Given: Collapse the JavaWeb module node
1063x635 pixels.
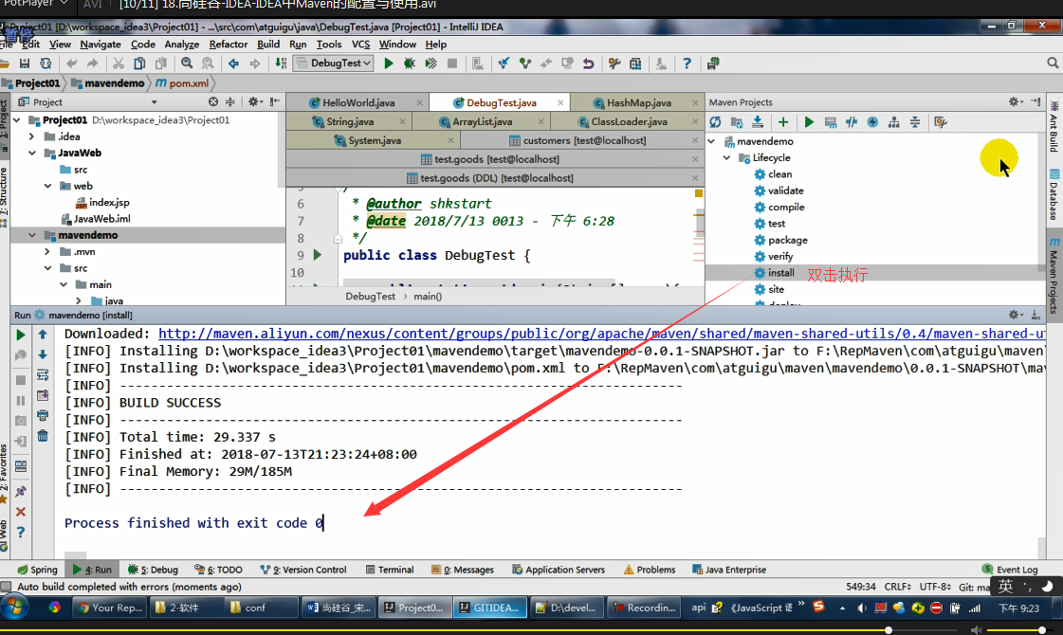Looking at the screenshot, I should click(x=32, y=154).
